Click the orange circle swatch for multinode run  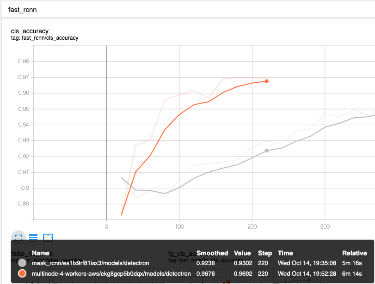point(22,273)
